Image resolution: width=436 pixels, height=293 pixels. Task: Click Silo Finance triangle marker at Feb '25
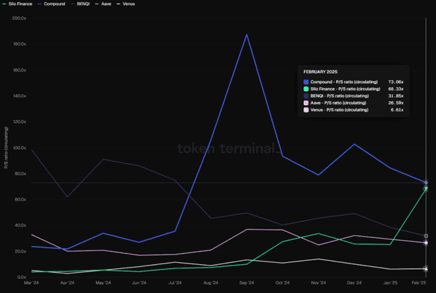(426, 188)
